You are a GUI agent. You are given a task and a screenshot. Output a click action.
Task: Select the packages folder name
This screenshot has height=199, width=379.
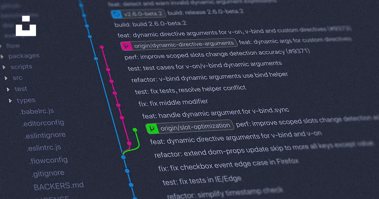pyautogui.click(x=24, y=56)
